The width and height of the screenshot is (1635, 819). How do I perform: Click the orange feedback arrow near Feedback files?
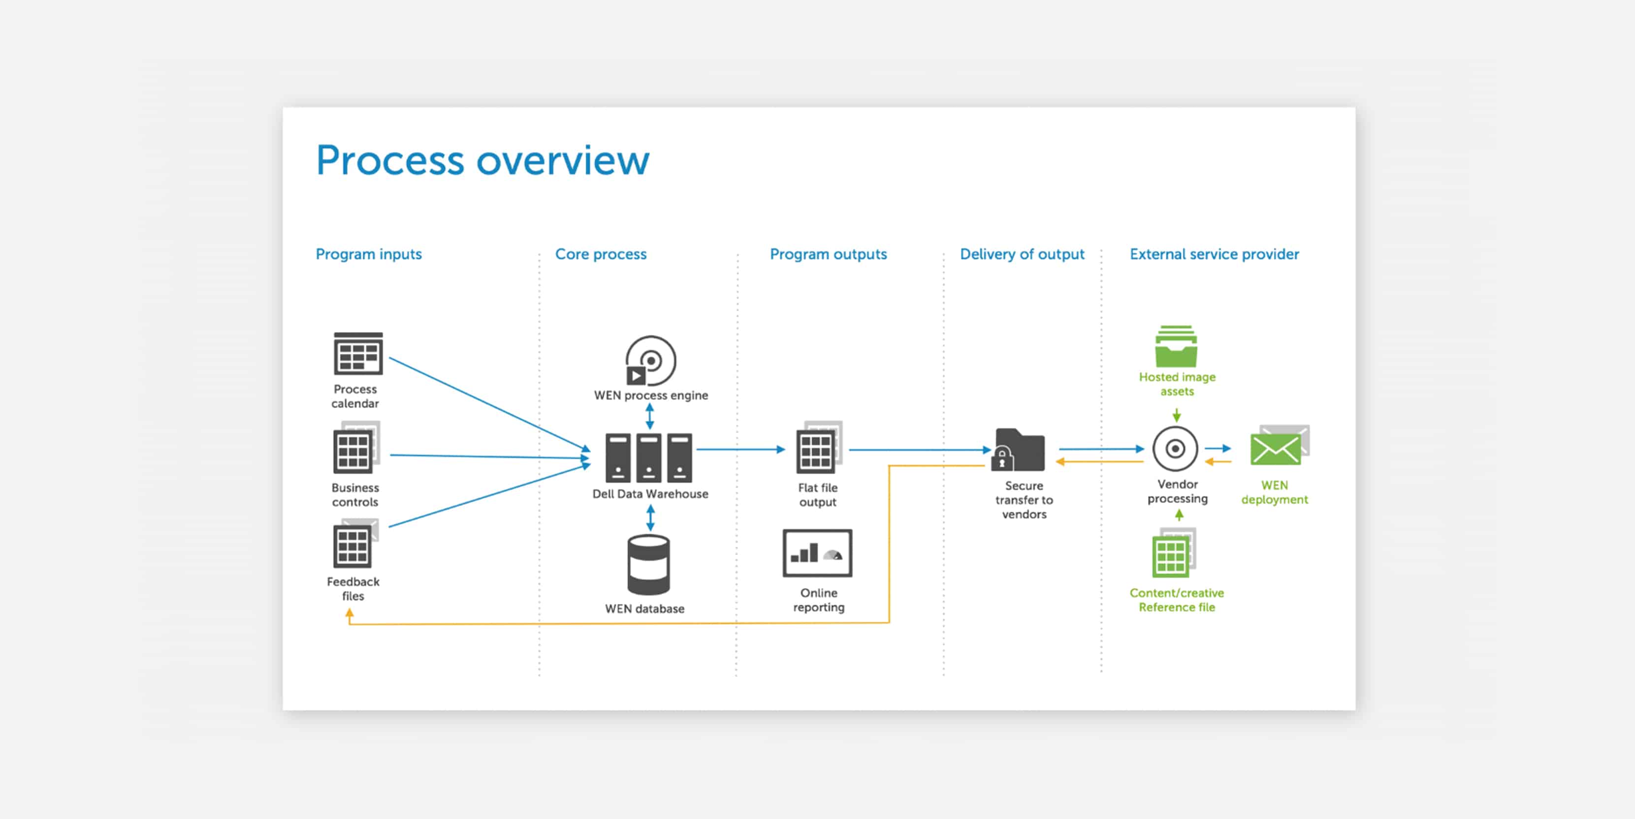(349, 615)
